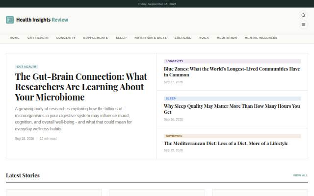This screenshot has height=196, width=314.
Task: Click the Sep 17 date under Blue Zones
Action: click(173, 82)
